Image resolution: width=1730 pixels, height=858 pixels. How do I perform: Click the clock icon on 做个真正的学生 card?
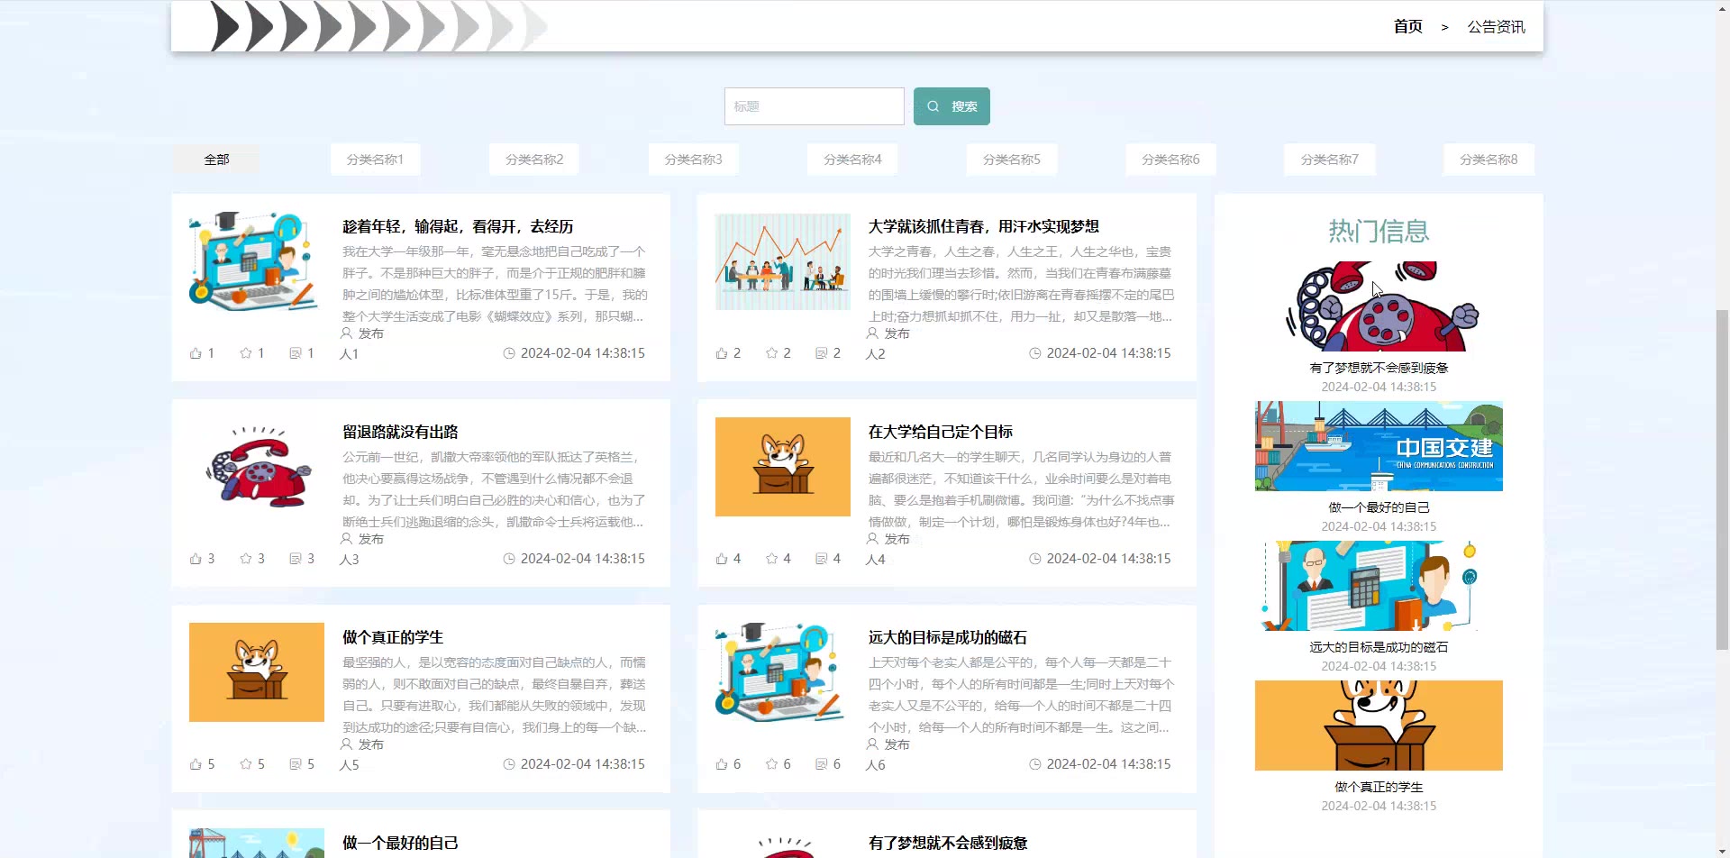tap(509, 764)
